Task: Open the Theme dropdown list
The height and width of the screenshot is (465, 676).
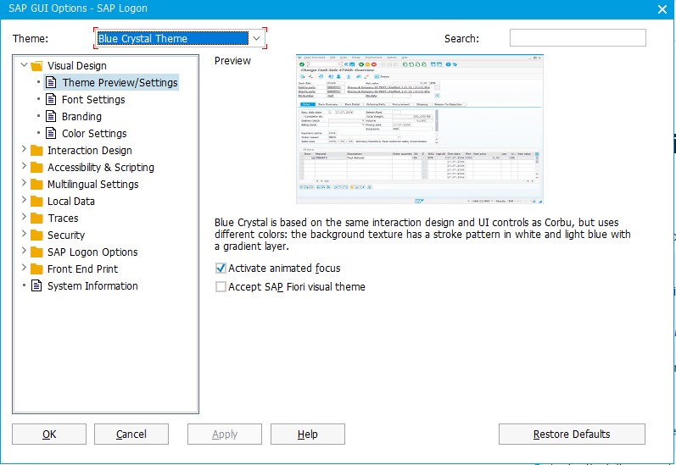Action: [256, 38]
